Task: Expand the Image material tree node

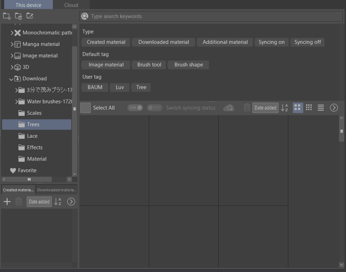Action: pyautogui.click(x=12, y=56)
